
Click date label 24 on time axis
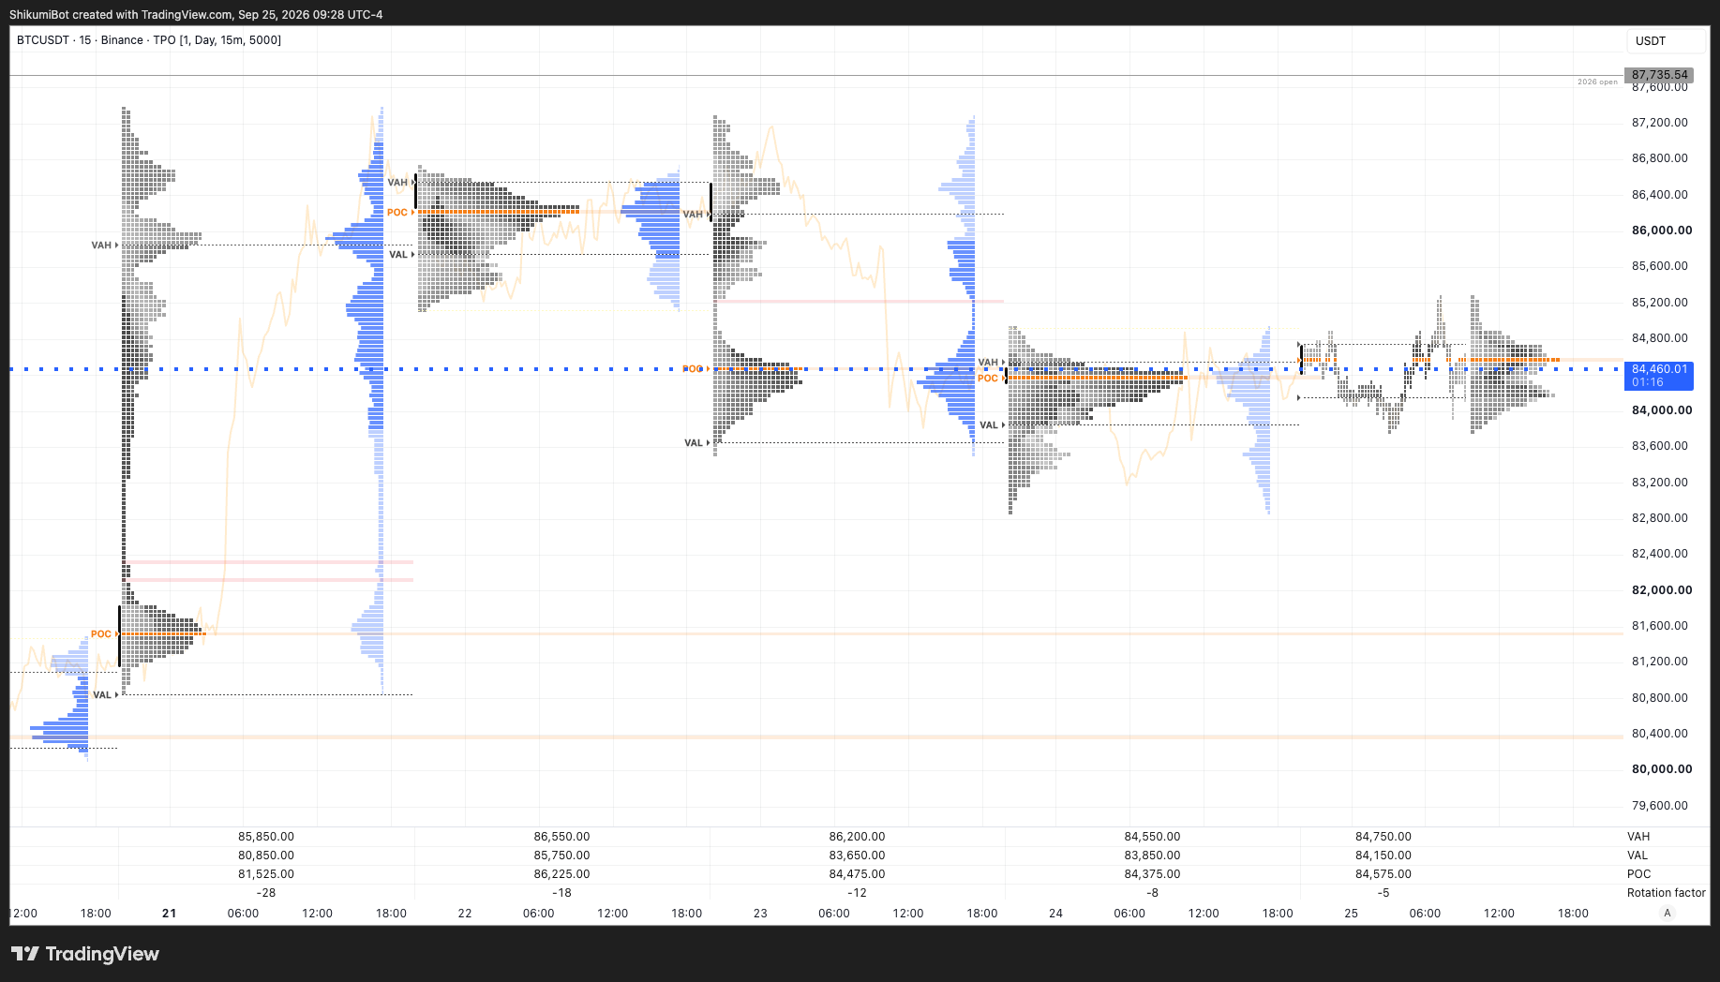(1055, 913)
